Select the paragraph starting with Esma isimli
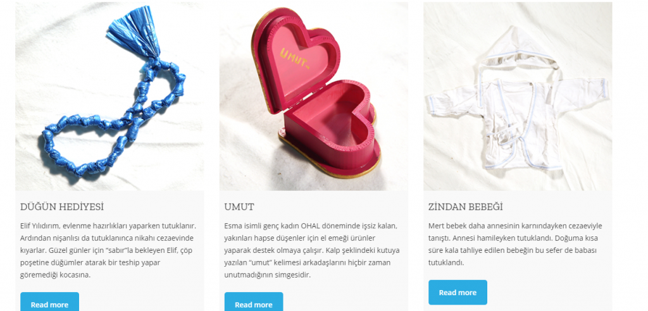The height and width of the screenshot is (311, 648). coord(313,250)
